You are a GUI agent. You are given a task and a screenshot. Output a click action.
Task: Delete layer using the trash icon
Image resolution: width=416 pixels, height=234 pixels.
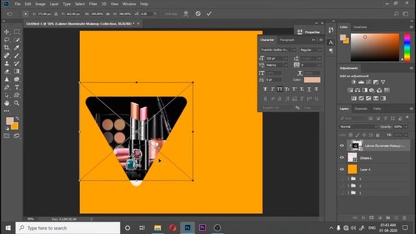point(404,218)
